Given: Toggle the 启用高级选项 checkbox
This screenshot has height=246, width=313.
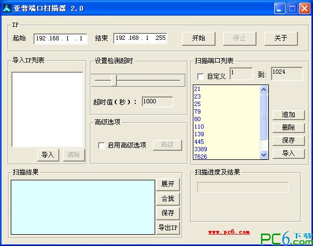Looking at the screenshot, I should click(x=101, y=145).
